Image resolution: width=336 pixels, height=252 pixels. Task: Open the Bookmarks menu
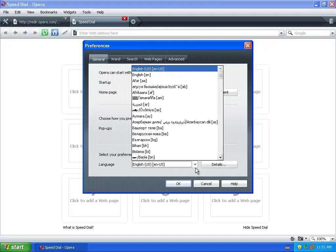point(49,12)
